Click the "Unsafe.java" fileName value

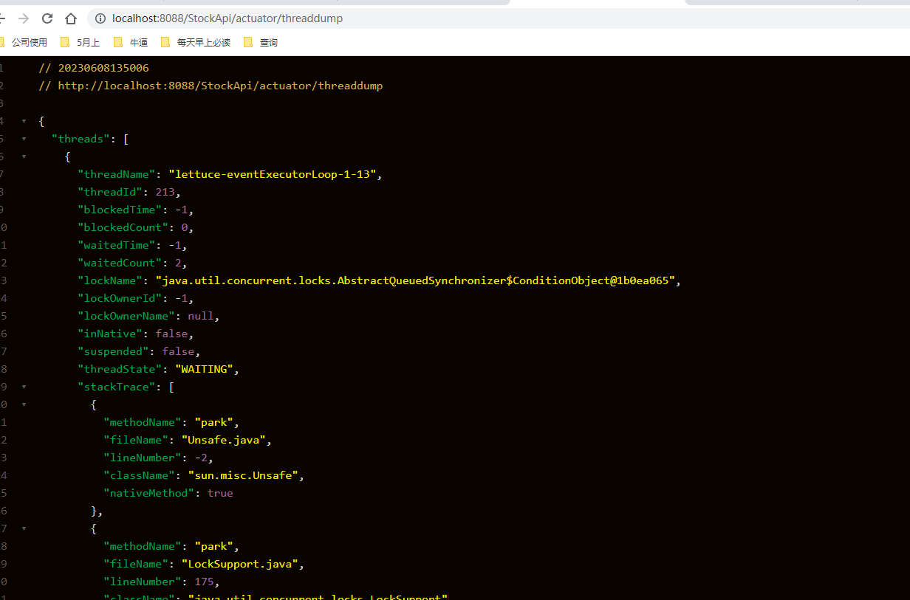224,440
